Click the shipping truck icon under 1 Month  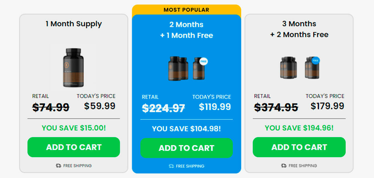pyautogui.click(x=58, y=166)
